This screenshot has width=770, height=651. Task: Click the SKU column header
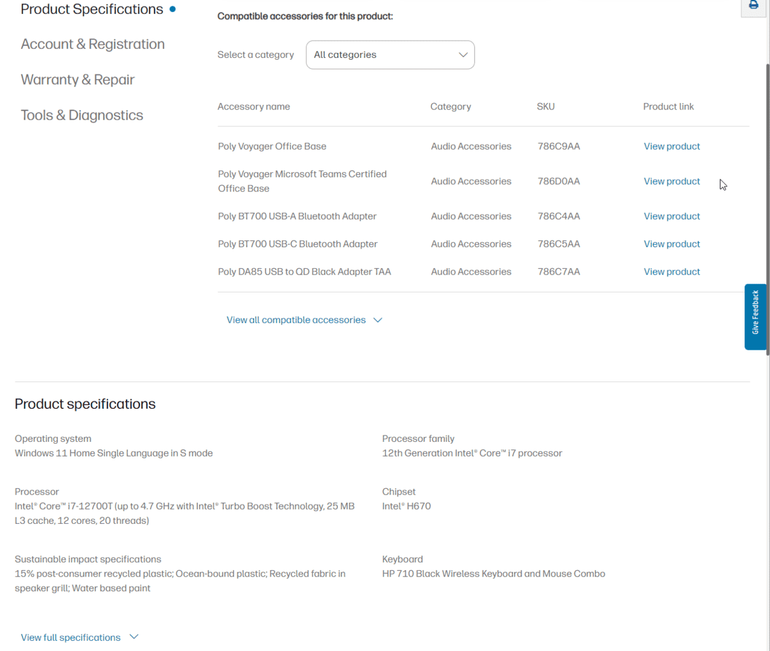pyautogui.click(x=545, y=107)
